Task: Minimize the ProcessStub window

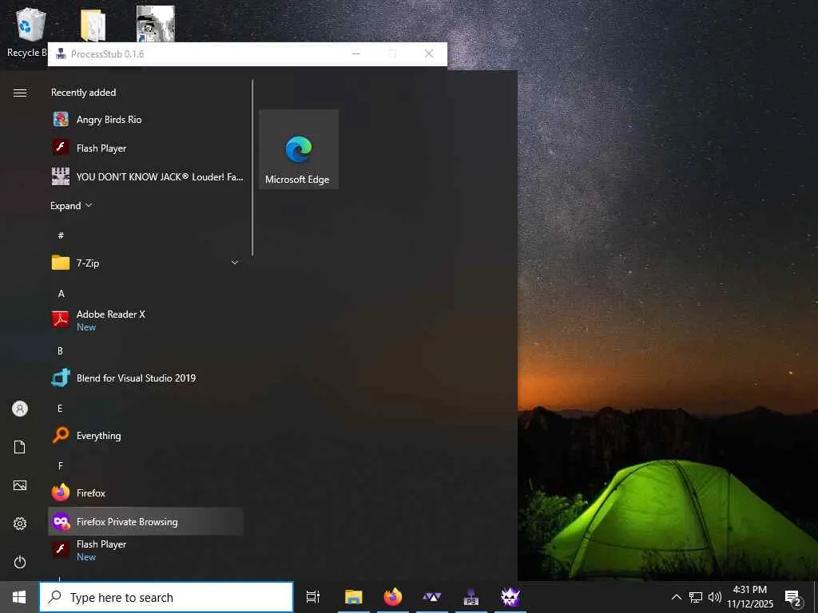Action: point(356,53)
